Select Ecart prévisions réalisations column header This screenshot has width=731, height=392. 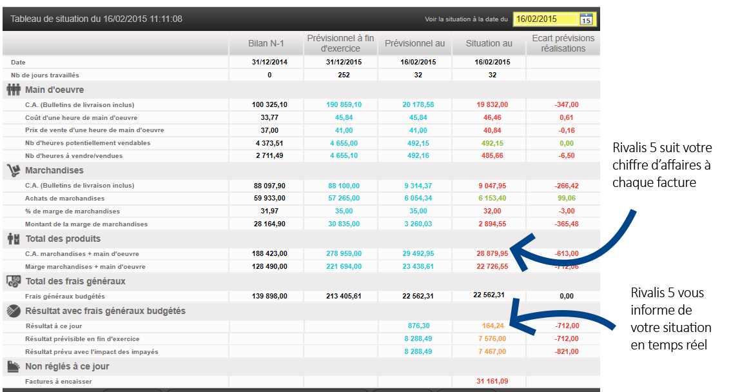563,43
